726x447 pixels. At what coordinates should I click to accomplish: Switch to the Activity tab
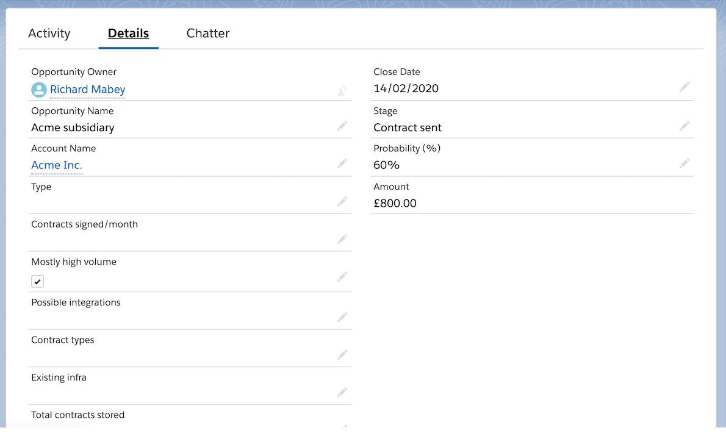[49, 34]
